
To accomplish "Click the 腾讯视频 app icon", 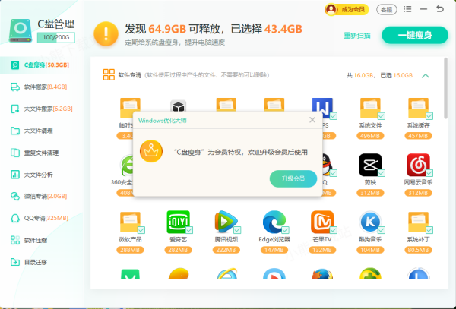I will [x=226, y=222].
